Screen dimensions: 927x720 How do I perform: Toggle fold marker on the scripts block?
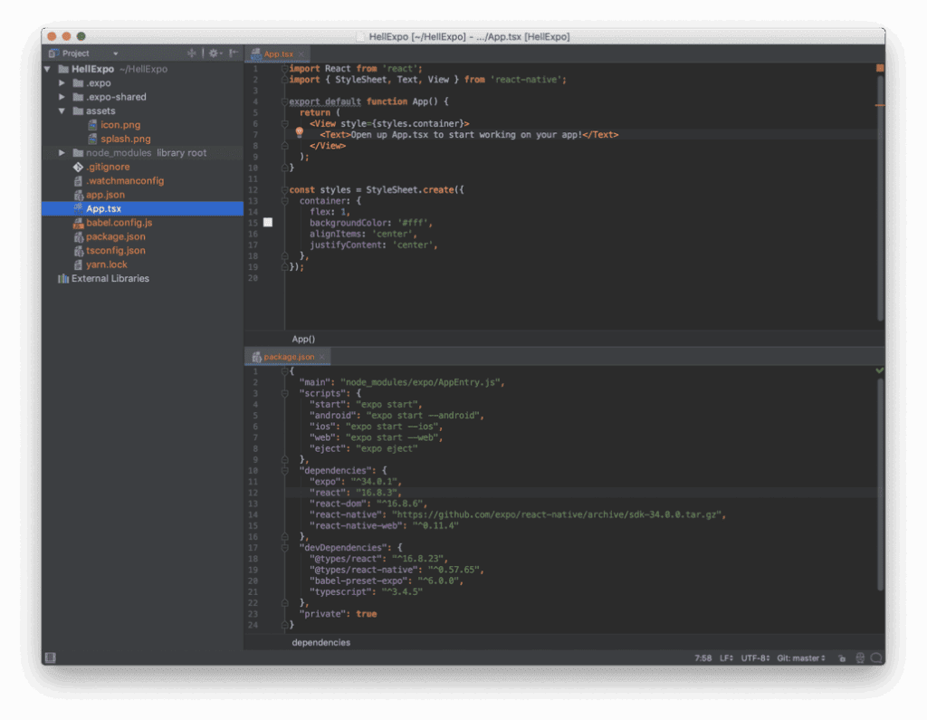[x=284, y=393]
